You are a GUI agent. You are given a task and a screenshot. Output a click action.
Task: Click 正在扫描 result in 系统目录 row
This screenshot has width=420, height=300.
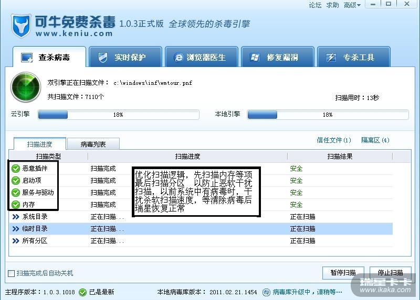303,217
